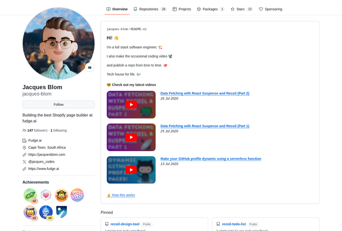Click the jacques-blom username text
Screen dimensions: 342x231
[37, 94]
